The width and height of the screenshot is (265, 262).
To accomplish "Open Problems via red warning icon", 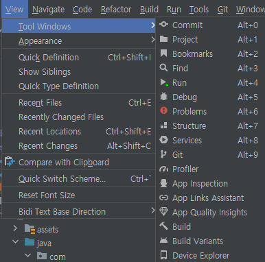I will 163,110.
